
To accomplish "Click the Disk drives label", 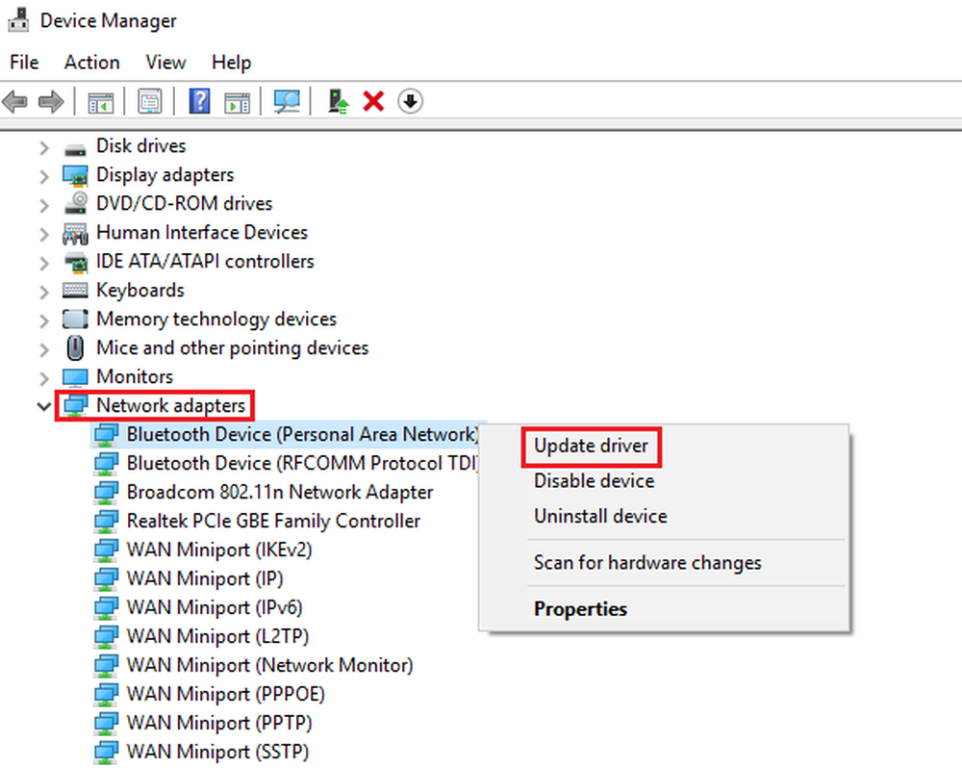I will (141, 145).
